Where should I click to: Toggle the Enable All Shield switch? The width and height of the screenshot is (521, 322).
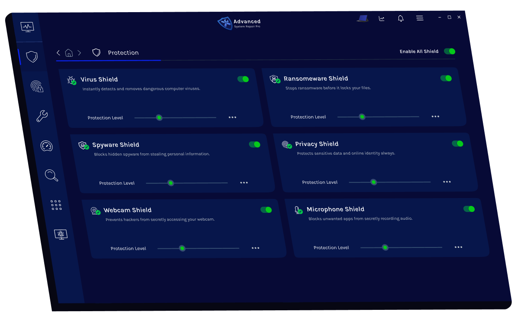tap(450, 51)
